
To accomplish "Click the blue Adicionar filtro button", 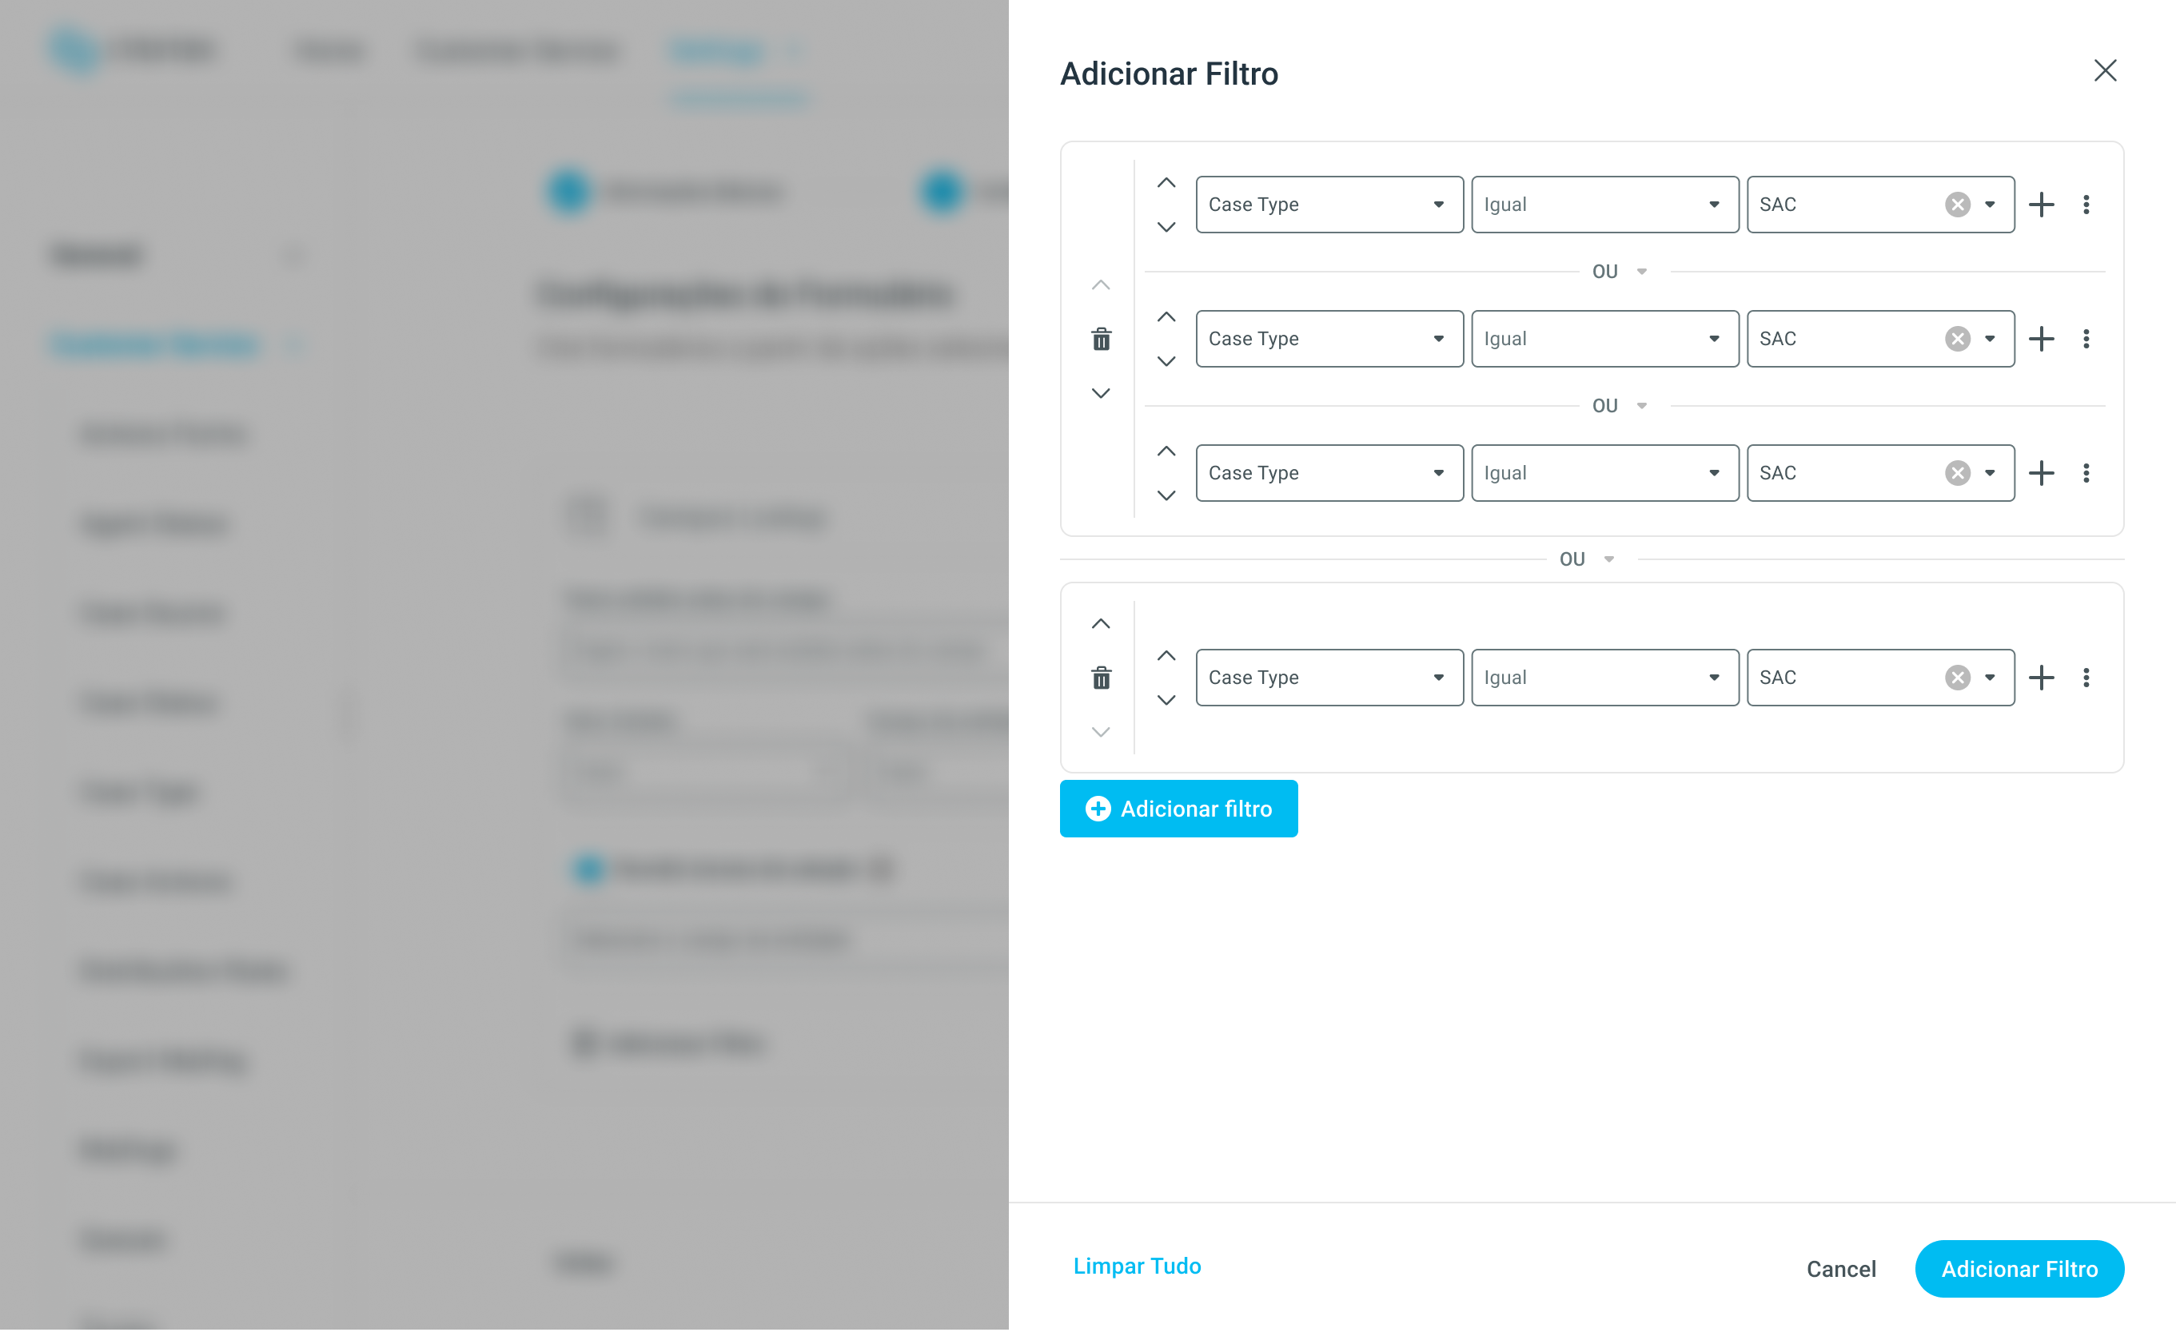I will [x=1179, y=809].
